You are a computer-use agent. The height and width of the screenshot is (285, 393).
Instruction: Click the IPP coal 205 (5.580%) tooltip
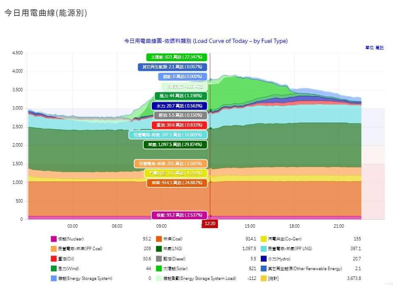pyautogui.click(x=171, y=164)
